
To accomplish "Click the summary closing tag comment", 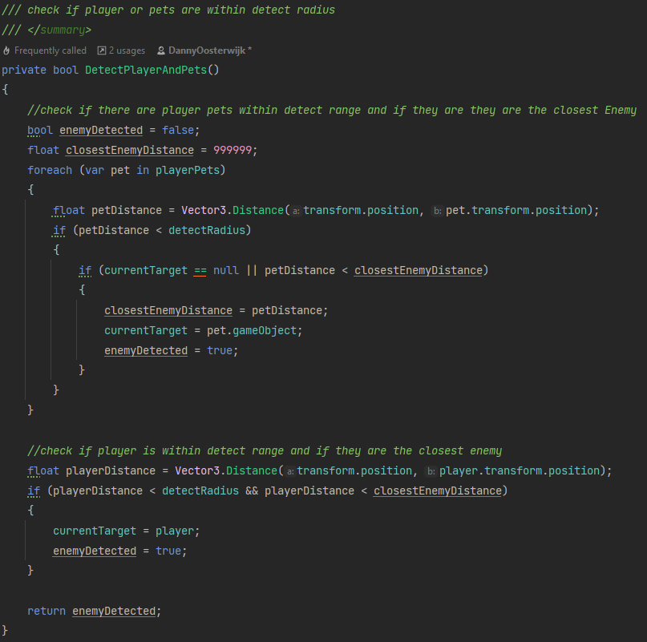I will [47, 30].
